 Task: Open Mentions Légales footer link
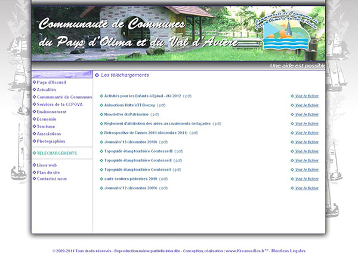coord(288,251)
